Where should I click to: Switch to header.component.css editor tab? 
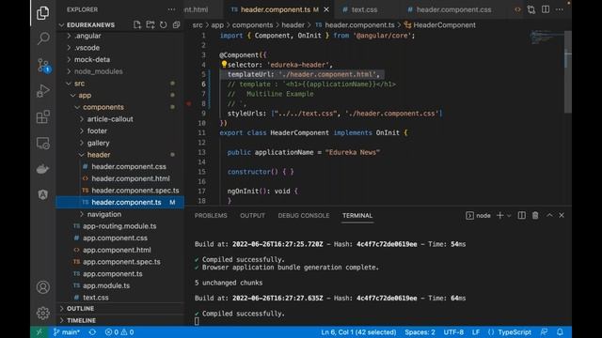453,9
